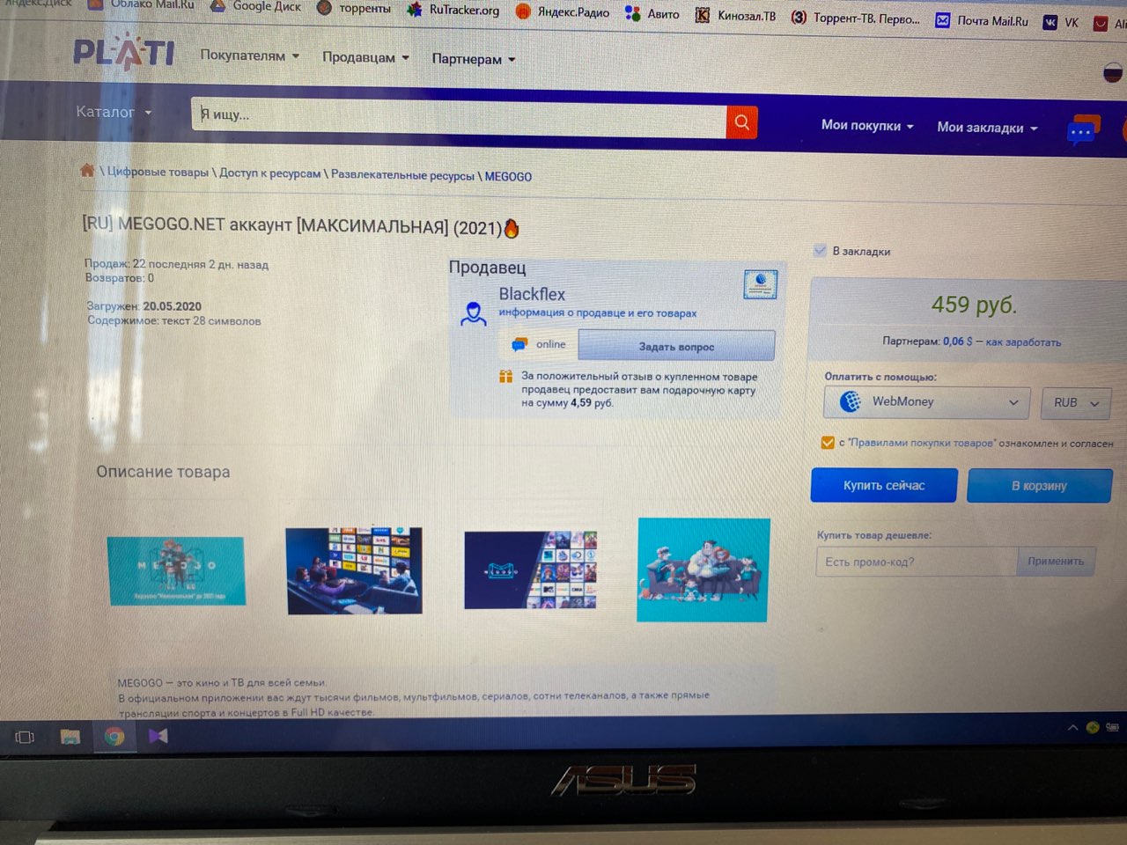Open VK bookmark

[1061, 22]
